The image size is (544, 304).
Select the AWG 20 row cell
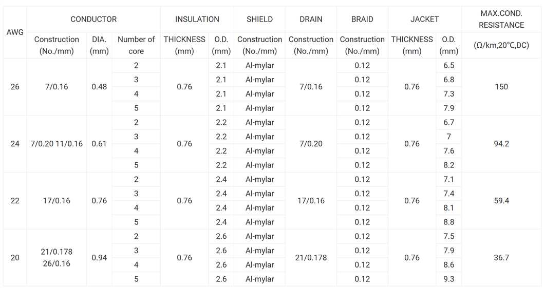15,258
